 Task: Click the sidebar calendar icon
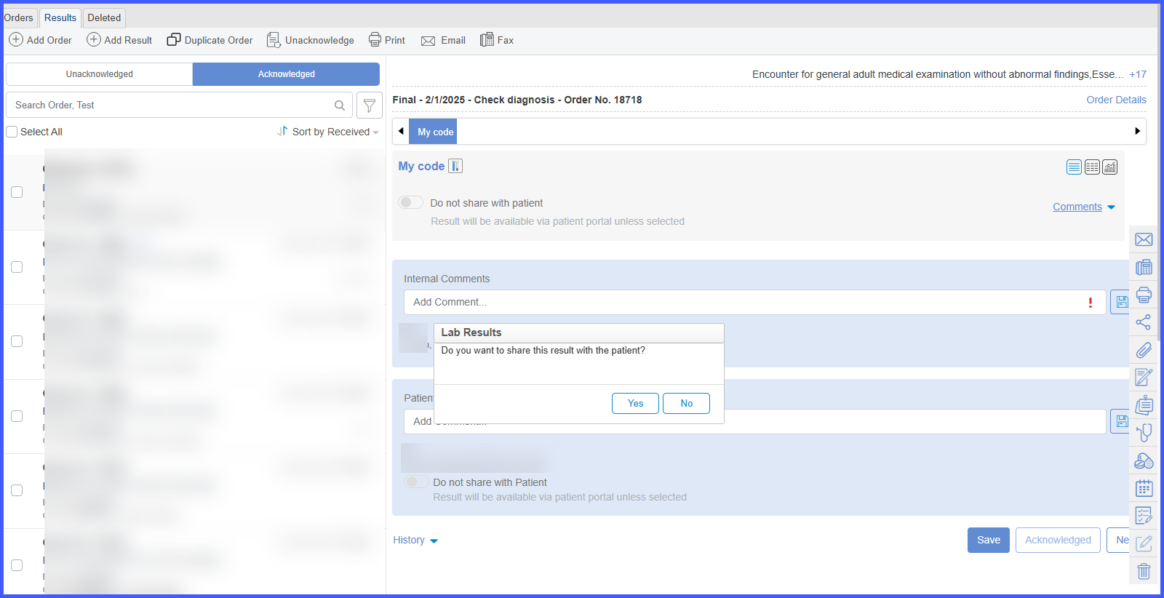[1144, 488]
